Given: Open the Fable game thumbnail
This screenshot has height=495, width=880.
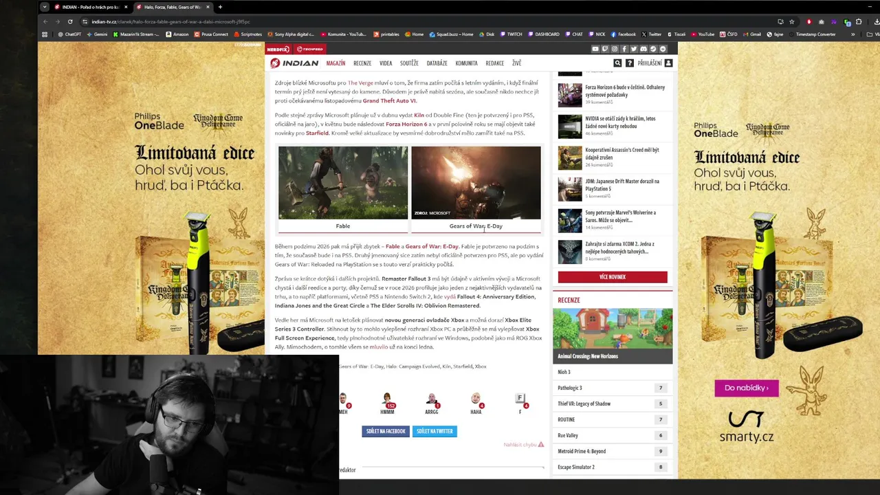Looking at the screenshot, I should pyautogui.click(x=343, y=183).
